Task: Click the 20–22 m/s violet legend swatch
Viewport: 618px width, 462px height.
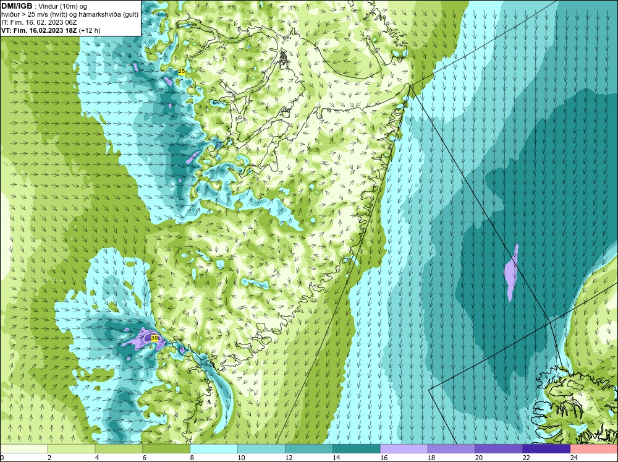Action: click(x=499, y=449)
